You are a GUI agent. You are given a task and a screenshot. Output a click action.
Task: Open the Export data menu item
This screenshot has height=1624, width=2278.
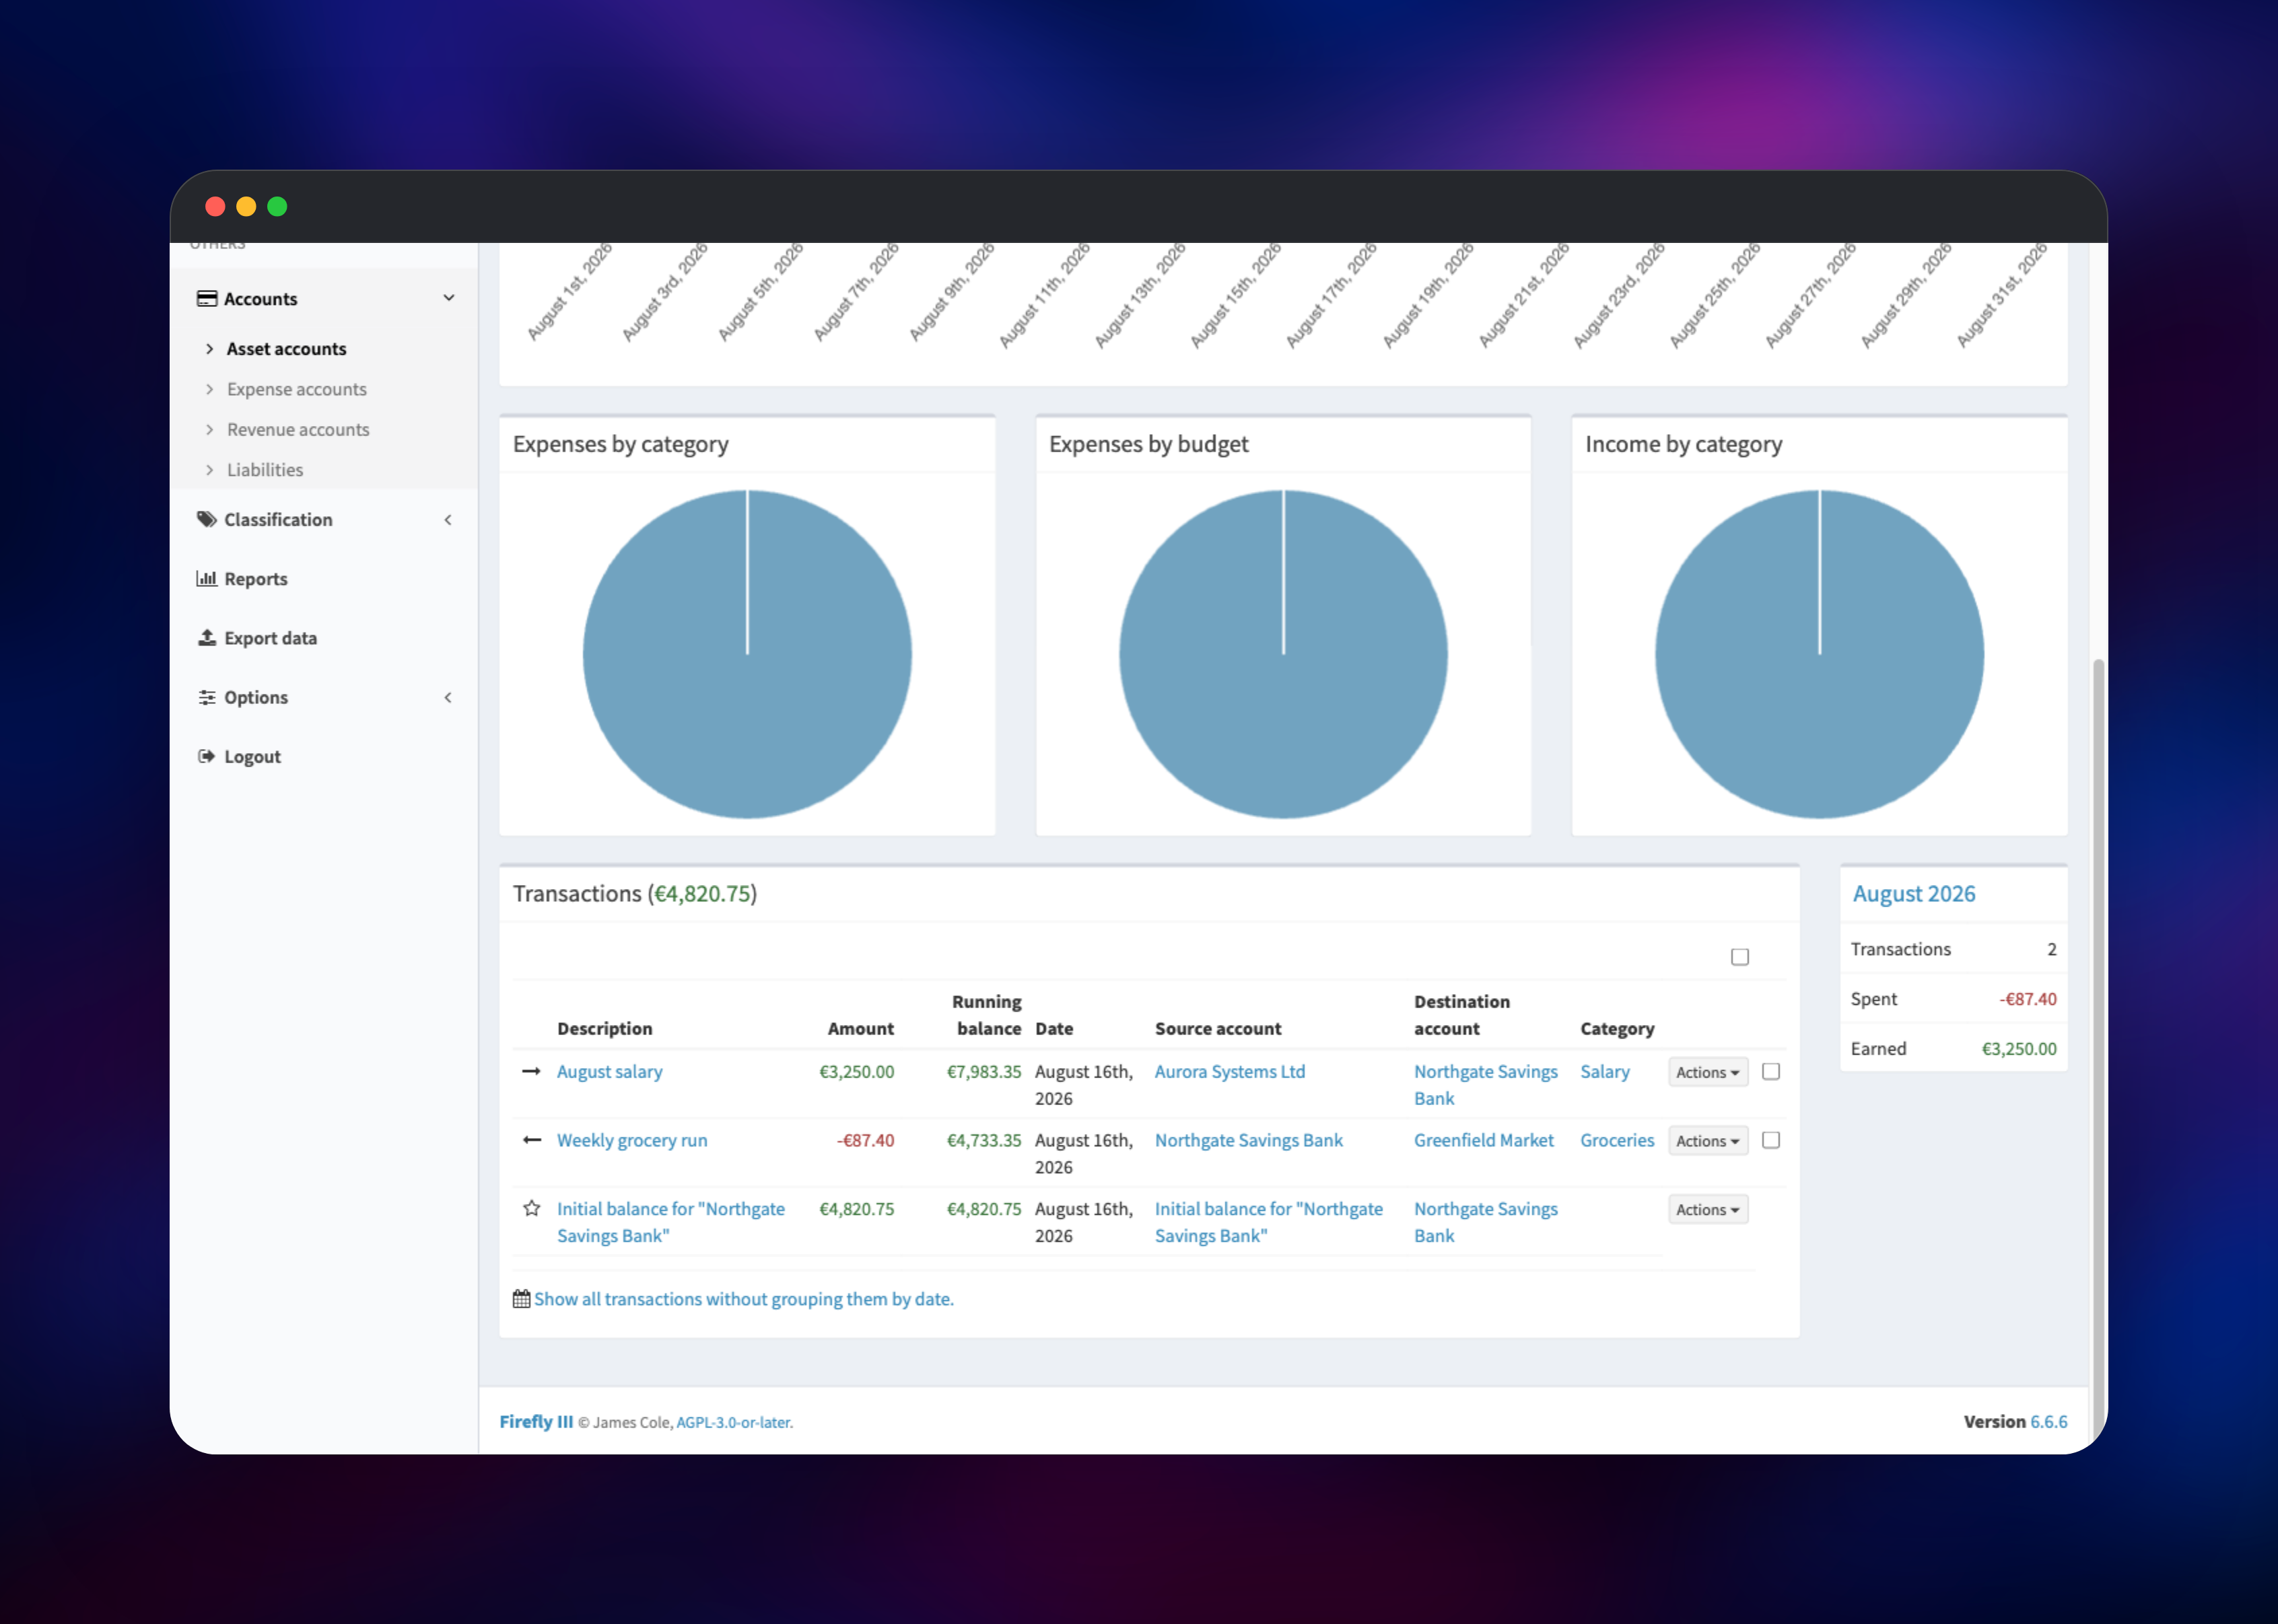click(270, 638)
